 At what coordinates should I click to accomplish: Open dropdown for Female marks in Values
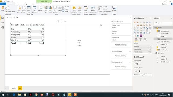click(149, 52)
